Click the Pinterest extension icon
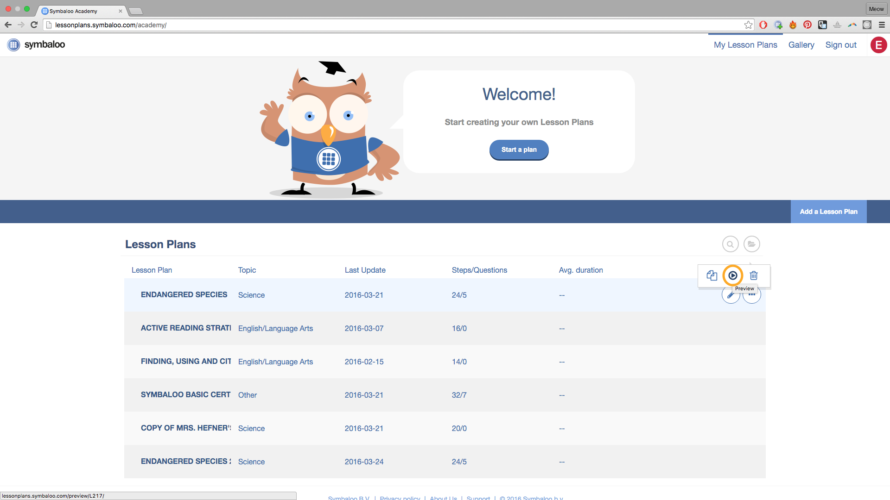This screenshot has height=500, width=890. pyautogui.click(x=807, y=25)
